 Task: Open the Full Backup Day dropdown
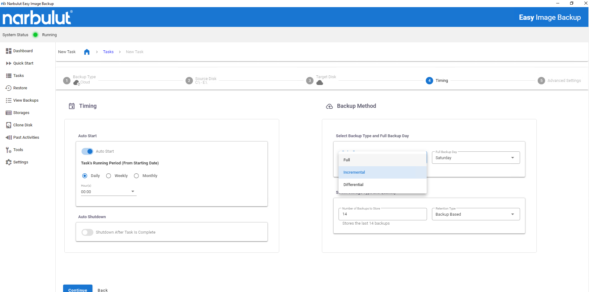pos(476,158)
